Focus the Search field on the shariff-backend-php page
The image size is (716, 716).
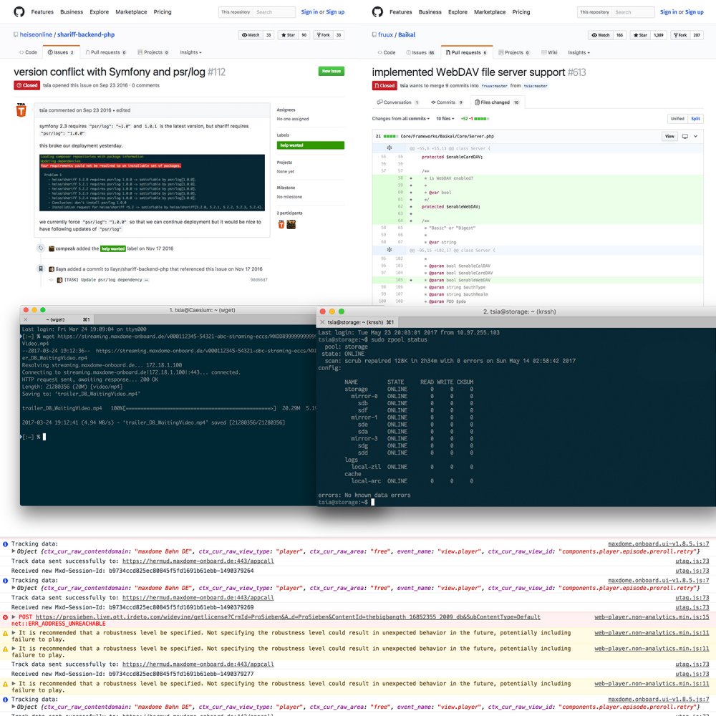[x=274, y=12]
